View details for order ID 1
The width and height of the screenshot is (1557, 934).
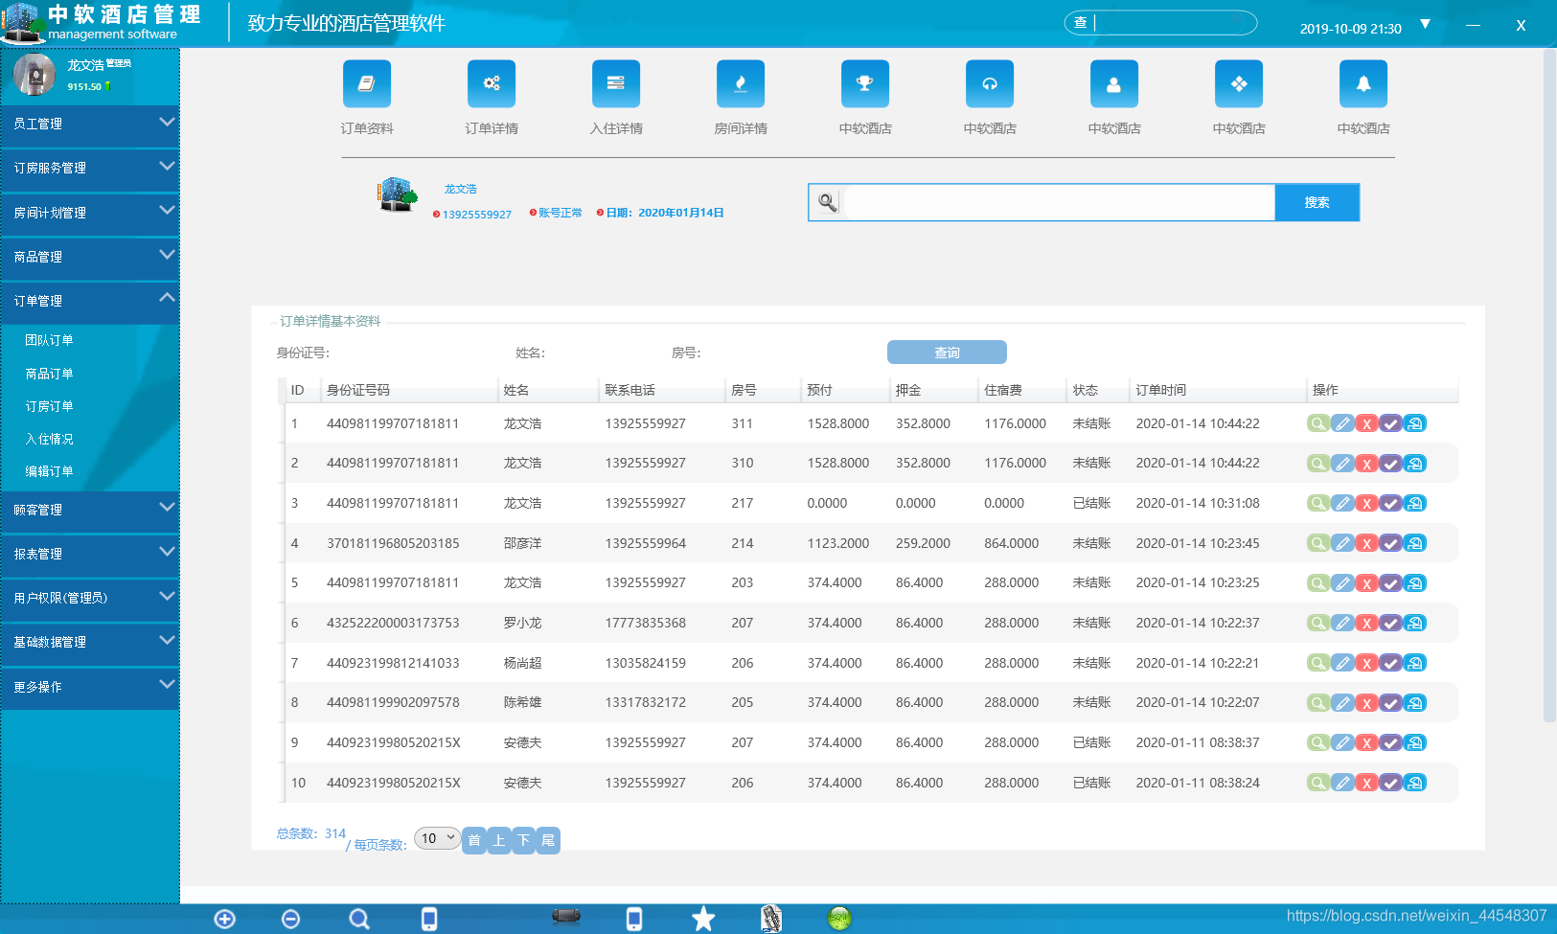pyautogui.click(x=1318, y=423)
